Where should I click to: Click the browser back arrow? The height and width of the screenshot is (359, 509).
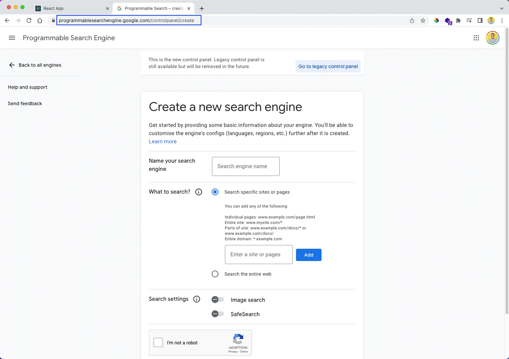click(x=7, y=20)
